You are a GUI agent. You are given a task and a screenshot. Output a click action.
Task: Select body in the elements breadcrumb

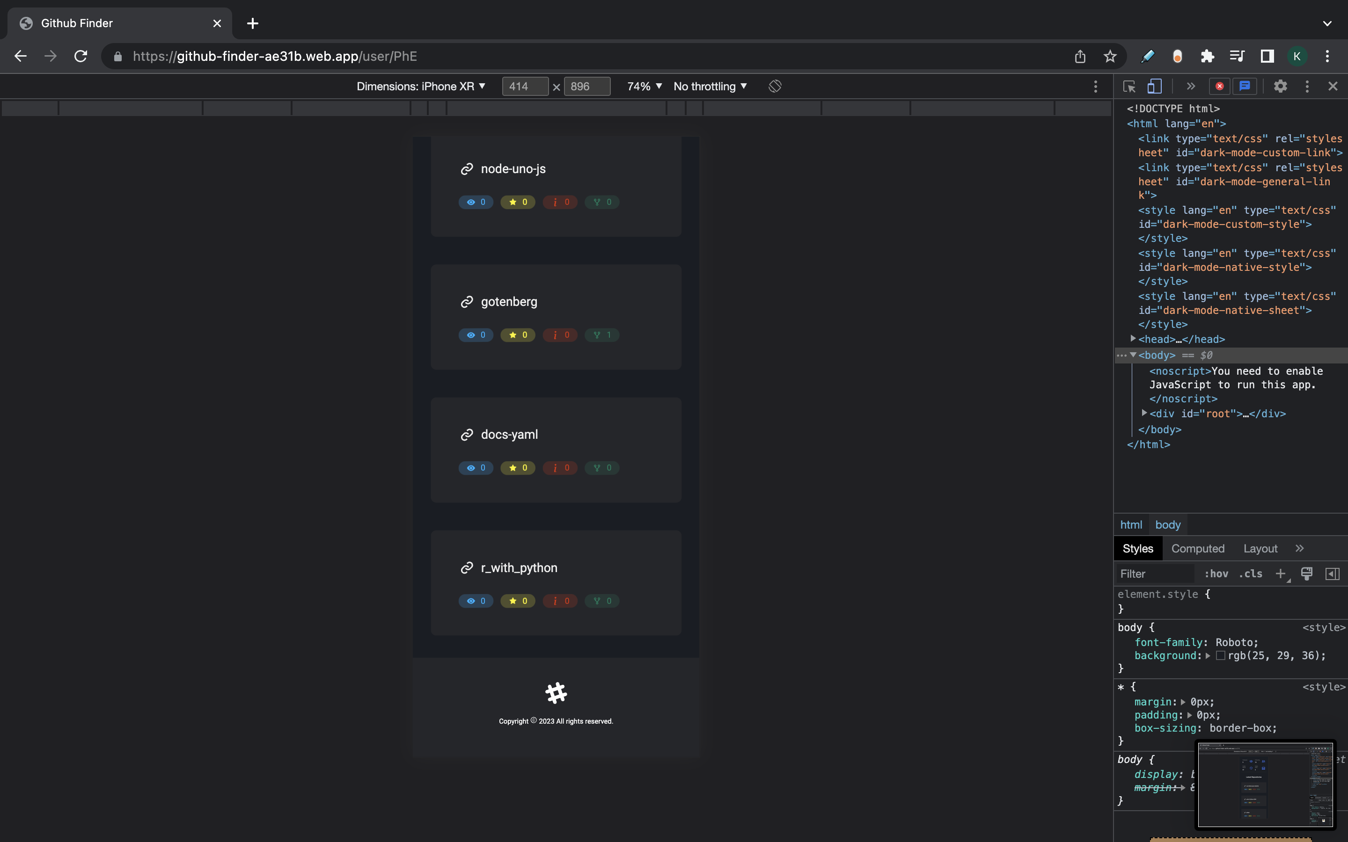coord(1167,524)
